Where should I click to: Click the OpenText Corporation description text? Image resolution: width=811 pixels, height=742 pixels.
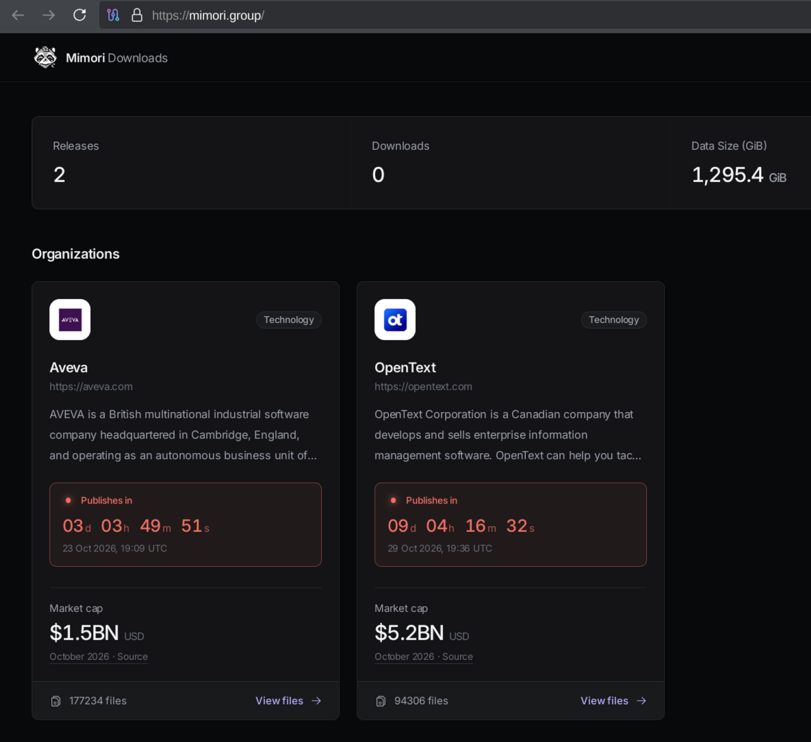[508, 435]
